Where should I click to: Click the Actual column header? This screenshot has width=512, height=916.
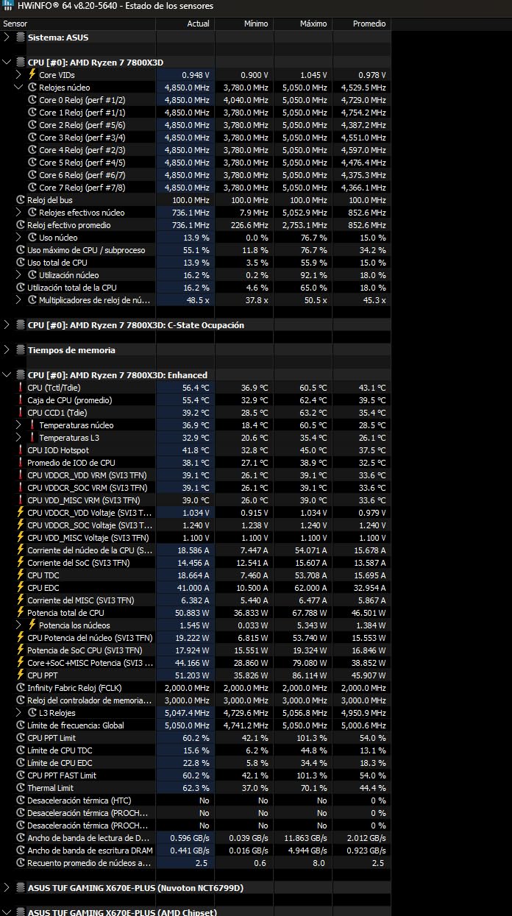tap(185, 24)
